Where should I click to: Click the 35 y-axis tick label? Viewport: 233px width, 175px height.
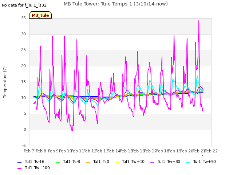coord(23,18)
